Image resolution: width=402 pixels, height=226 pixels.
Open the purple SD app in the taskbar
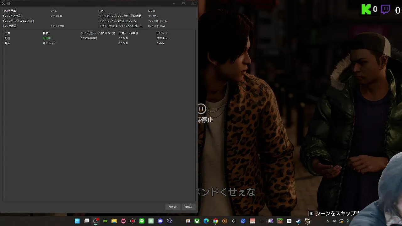click(271, 221)
